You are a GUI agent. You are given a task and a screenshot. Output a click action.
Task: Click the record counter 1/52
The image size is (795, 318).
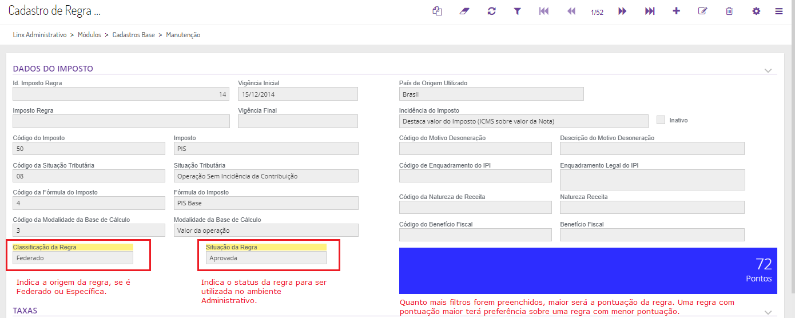point(597,12)
